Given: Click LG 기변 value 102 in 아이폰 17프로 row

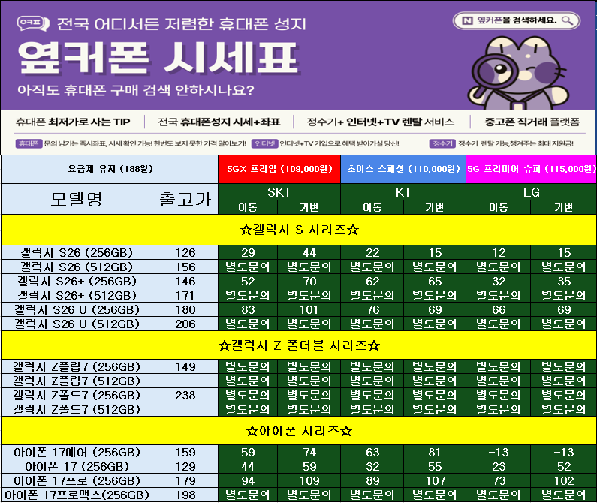Looking at the screenshot, I should click(563, 481).
